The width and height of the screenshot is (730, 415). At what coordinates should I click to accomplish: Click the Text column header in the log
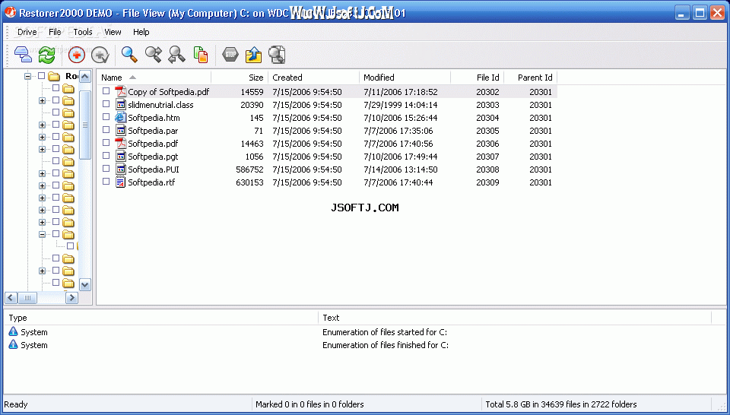[515, 318]
